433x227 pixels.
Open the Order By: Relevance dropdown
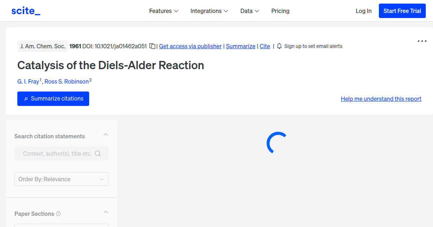point(61,179)
